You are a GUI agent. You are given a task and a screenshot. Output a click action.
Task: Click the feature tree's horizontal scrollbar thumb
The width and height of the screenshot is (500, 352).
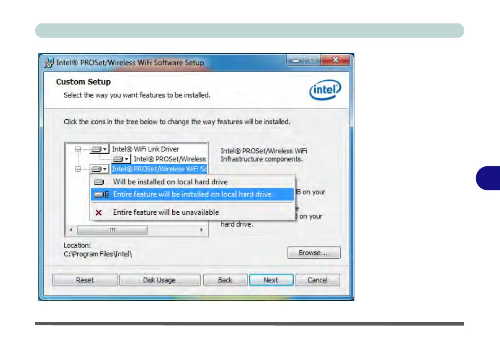[x=113, y=230]
